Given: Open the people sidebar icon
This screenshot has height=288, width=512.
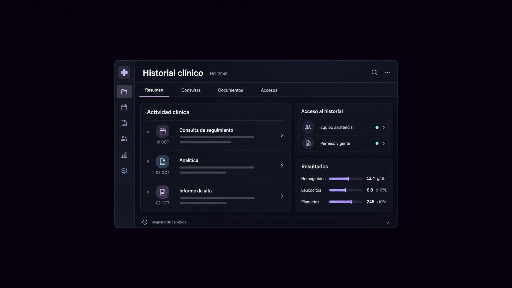Looking at the screenshot, I should click(x=124, y=139).
